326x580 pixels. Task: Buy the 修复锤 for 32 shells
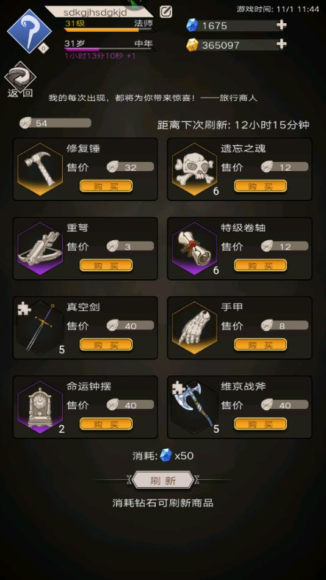pyautogui.click(x=106, y=186)
